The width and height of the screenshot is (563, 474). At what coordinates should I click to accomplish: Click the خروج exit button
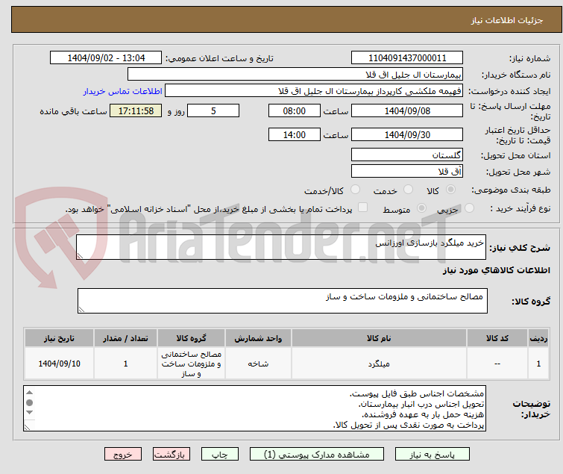(x=123, y=455)
